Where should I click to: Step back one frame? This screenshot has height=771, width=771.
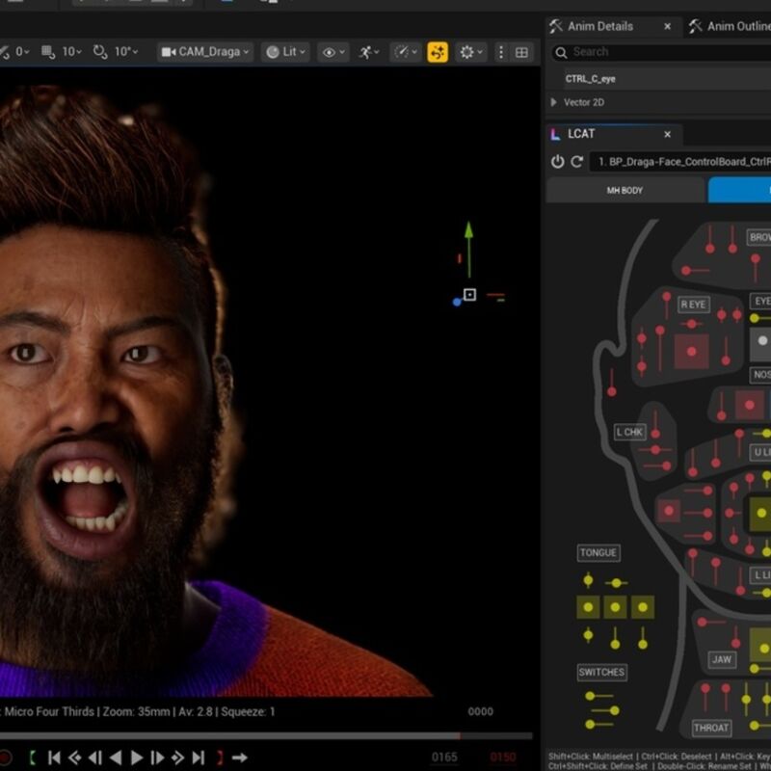(x=95, y=758)
